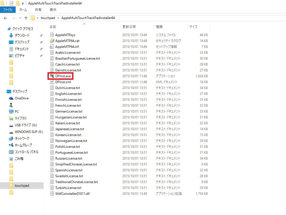Select the DPInst.xml file icon

(x=52, y=82)
